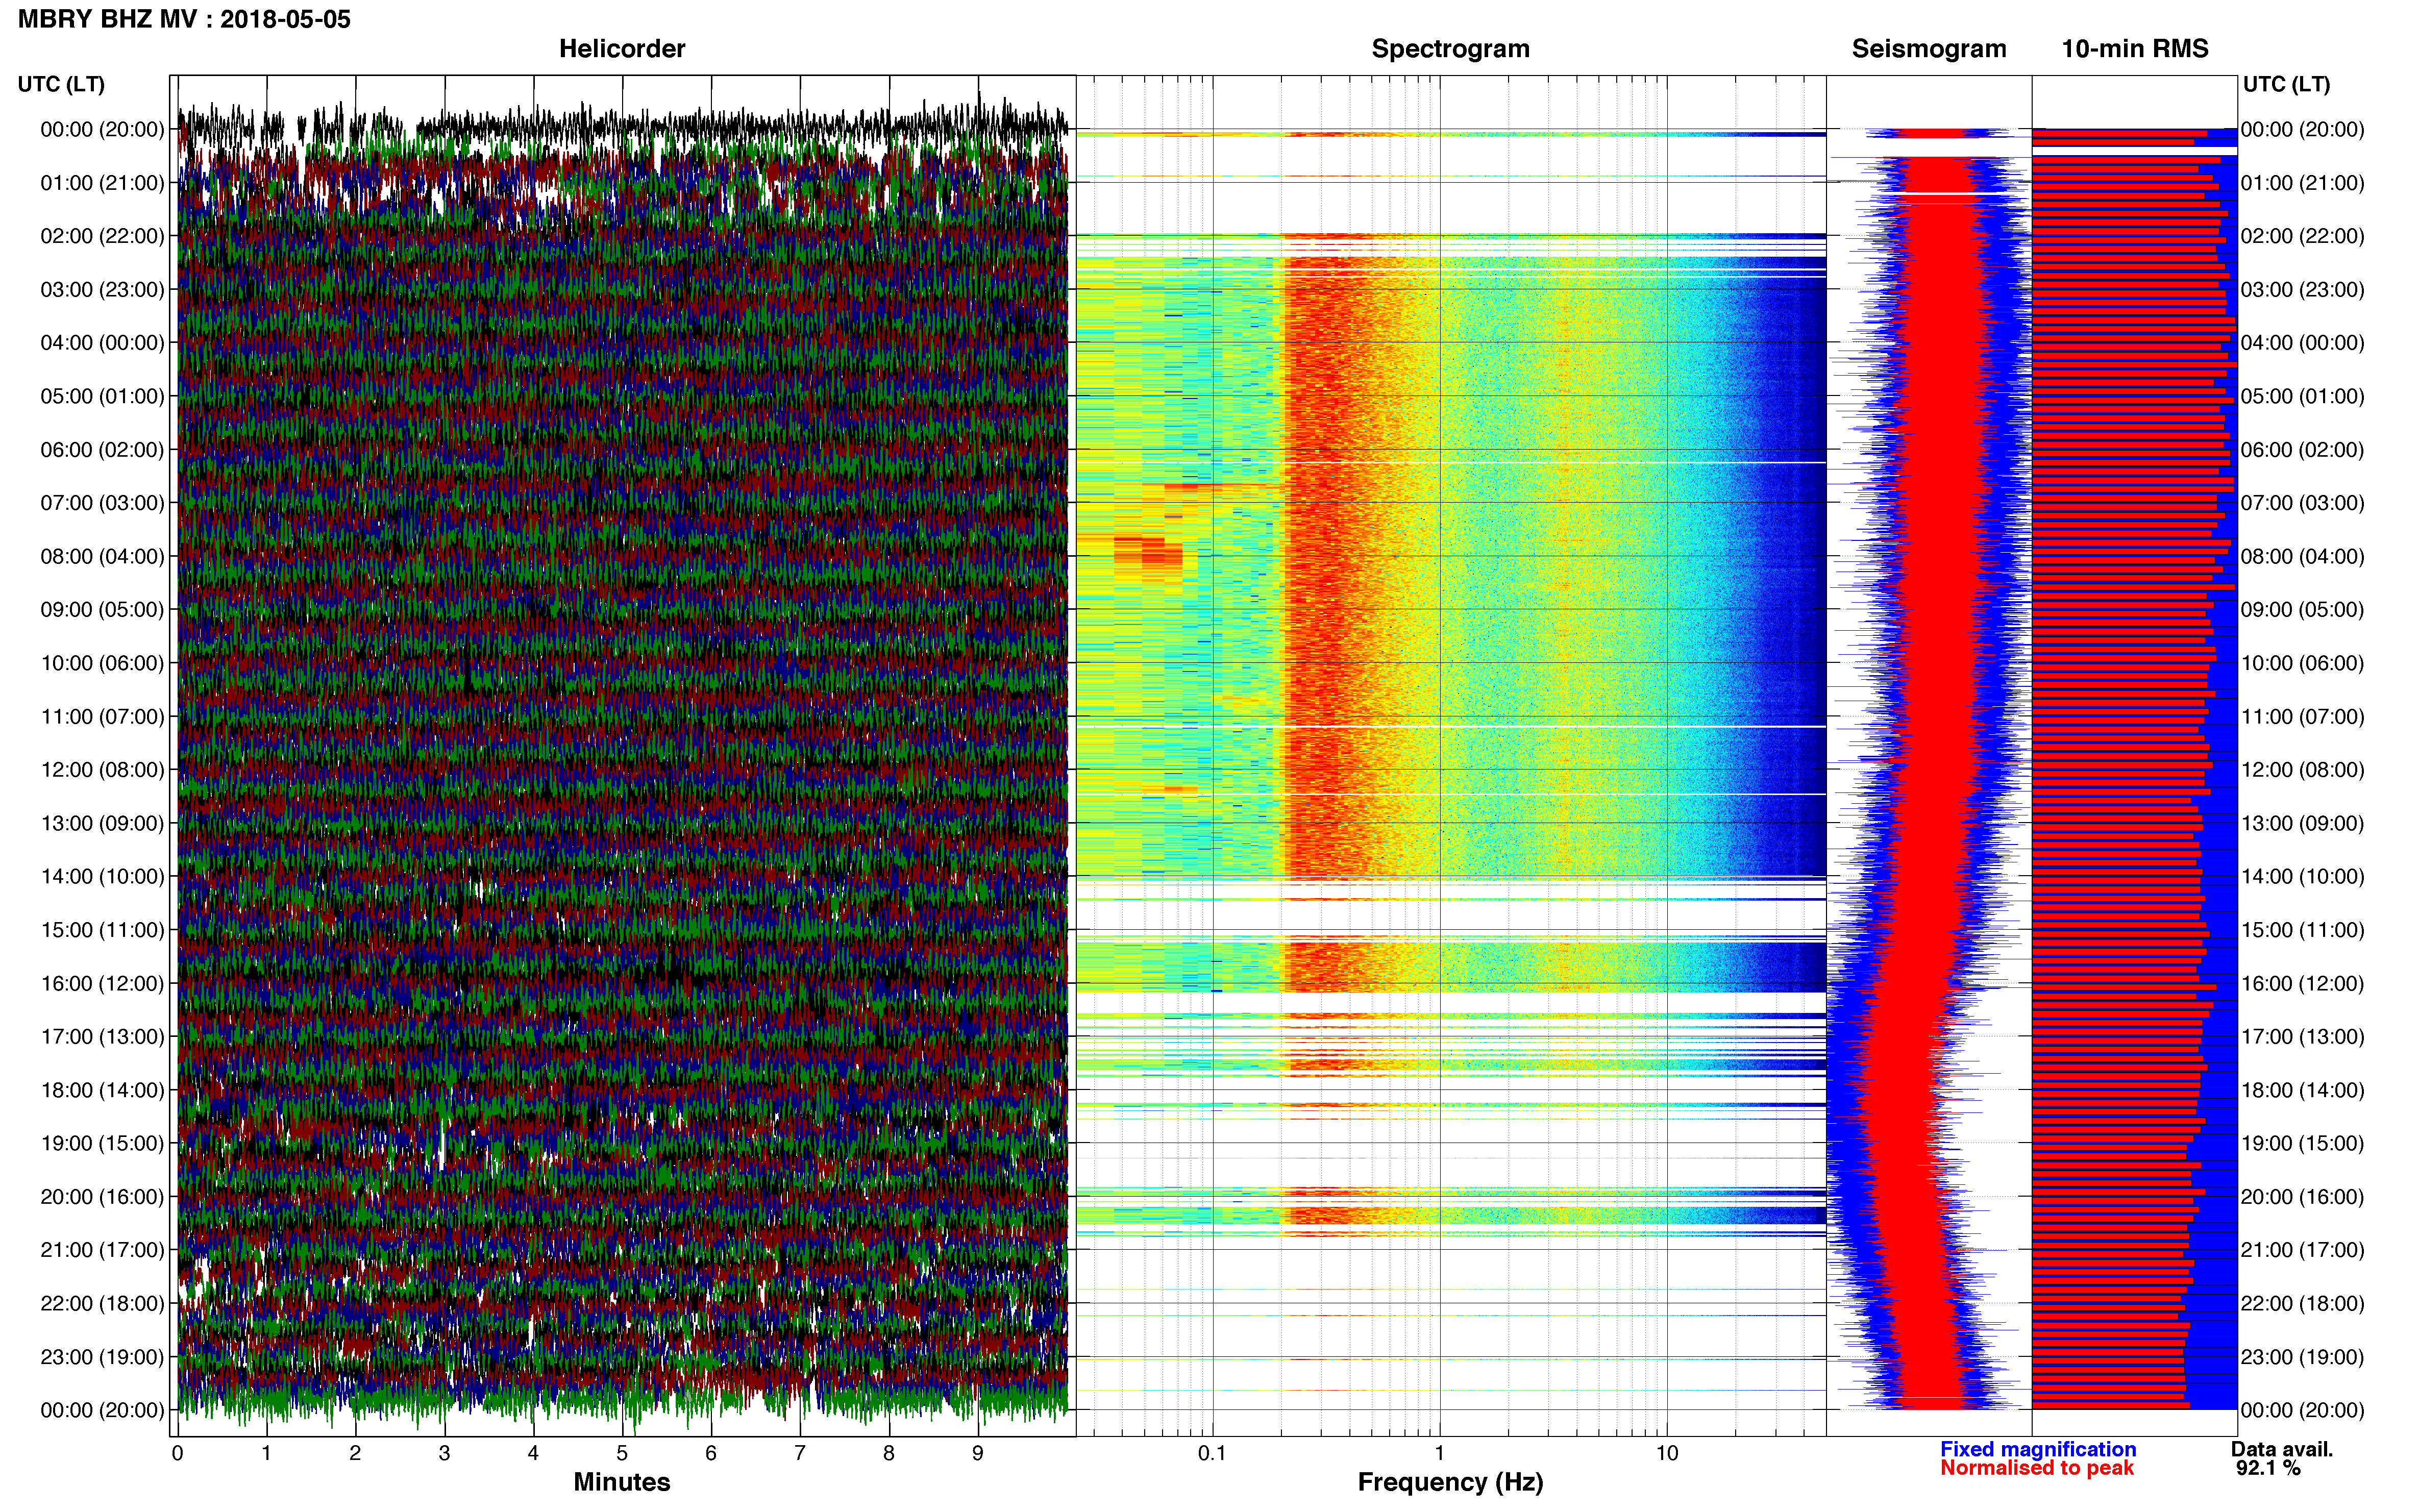The image size is (2419, 1512).
Task: Click left time label '04:00 (00:00)'
Action: pos(102,343)
